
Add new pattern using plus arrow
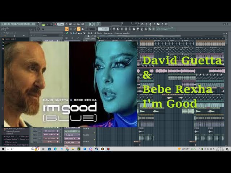point(110,29)
